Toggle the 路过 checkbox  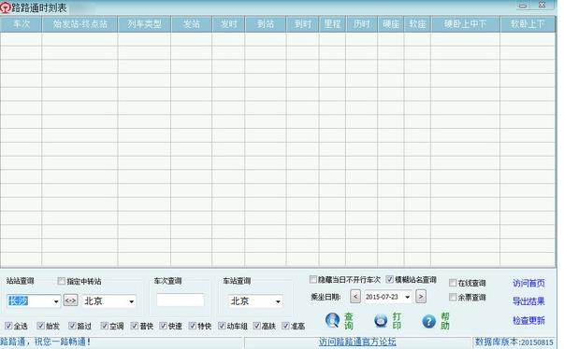coord(72,326)
